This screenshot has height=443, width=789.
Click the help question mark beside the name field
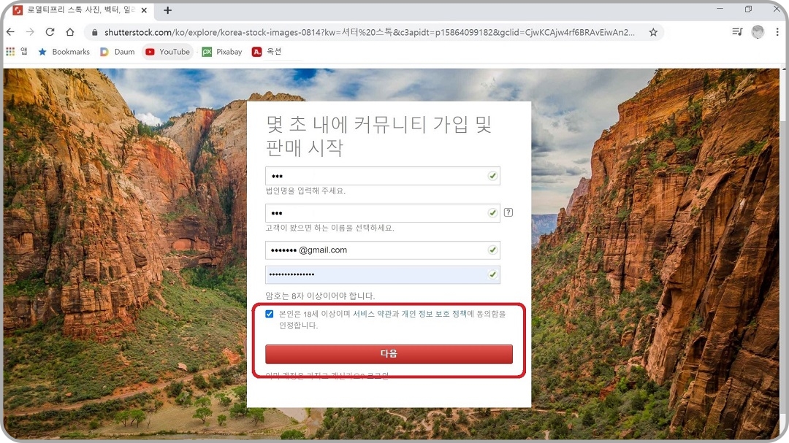pyautogui.click(x=508, y=212)
